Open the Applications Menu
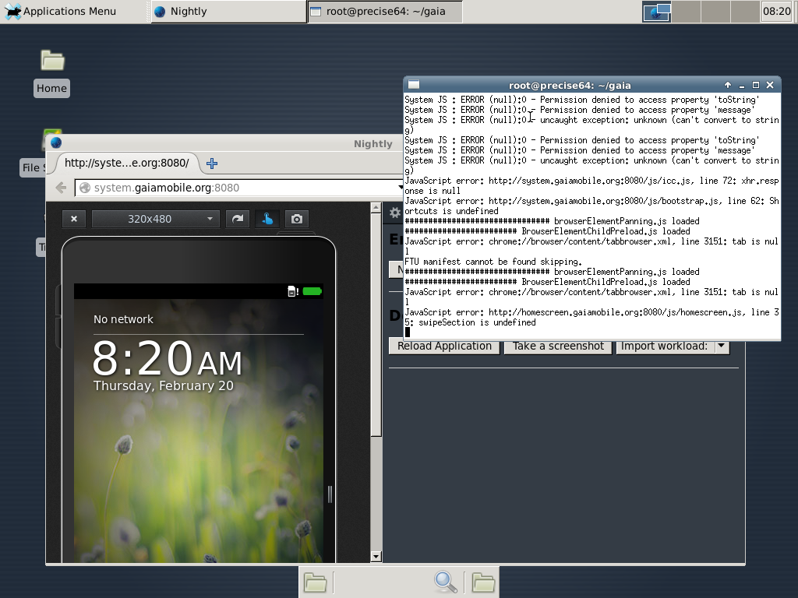Image resolution: width=798 pixels, height=598 pixels. click(x=60, y=11)
